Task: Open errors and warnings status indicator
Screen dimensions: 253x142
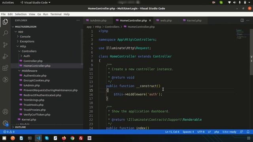Action: pyautogui.click(x=9, y=132)
